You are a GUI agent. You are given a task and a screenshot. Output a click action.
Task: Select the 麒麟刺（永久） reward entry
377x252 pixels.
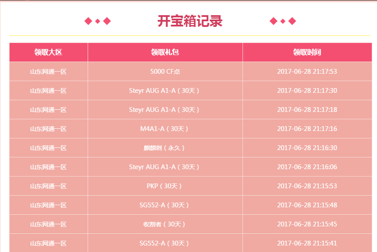(x=164, y=148)
